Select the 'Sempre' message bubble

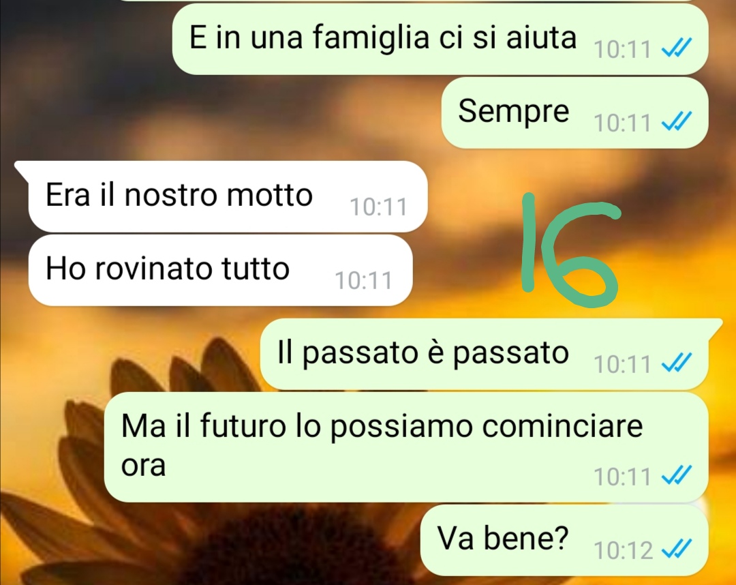click(x=574, y=112)
